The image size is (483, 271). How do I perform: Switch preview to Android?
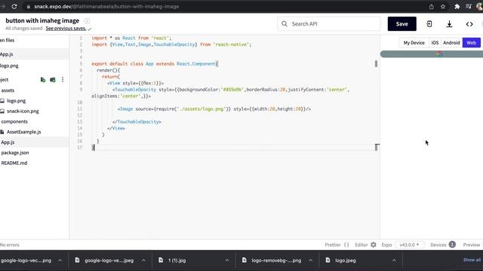[x=451, y=43]
